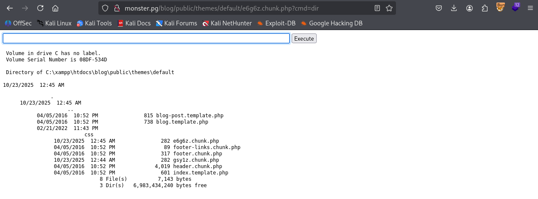This screenshot has width=538, height=199.
Task: Open the extensions puzzle-piece menu
Action: (485, 8)
